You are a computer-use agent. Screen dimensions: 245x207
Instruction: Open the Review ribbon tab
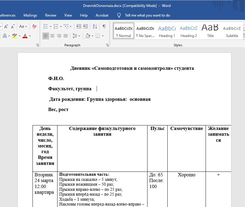click(x=51, y=15)
